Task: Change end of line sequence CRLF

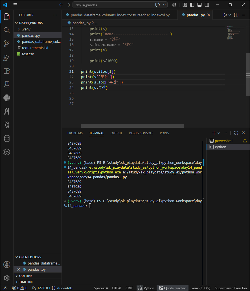Action: point(129,288)
